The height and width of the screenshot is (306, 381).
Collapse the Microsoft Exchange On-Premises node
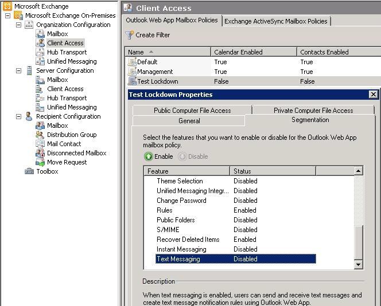pyautogui.click(x=8, y=16)
